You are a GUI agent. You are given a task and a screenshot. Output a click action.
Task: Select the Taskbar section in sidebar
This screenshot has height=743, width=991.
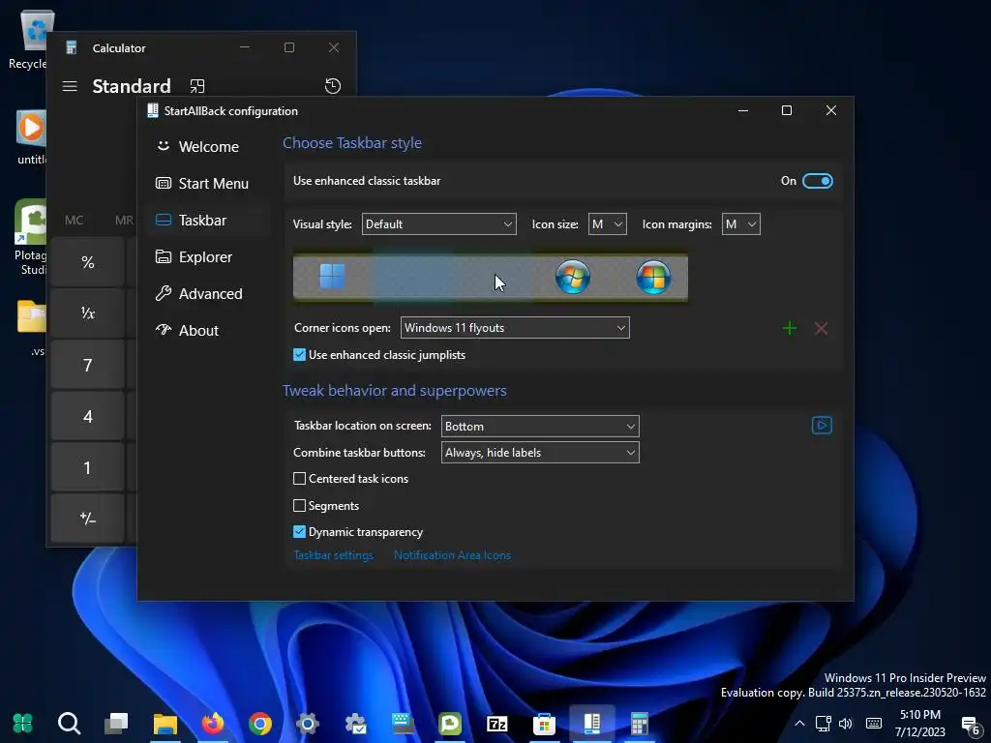click(208, 220)
